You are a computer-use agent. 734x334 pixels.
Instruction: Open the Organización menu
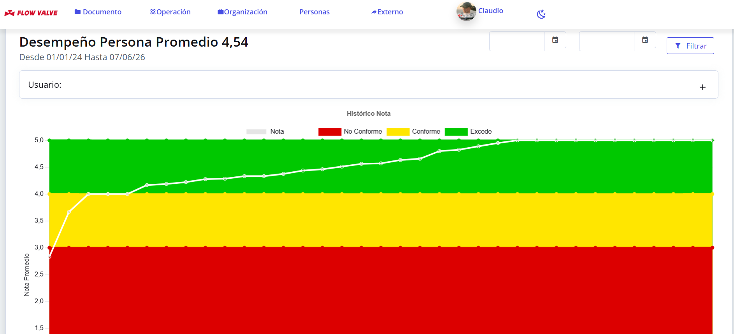(x=242, y=12)
